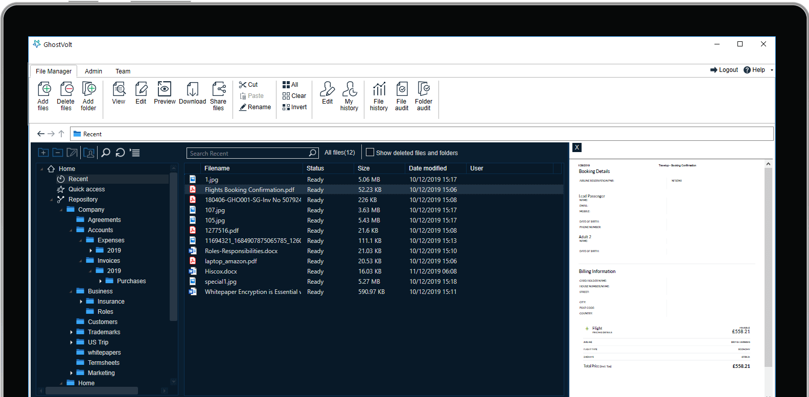
Task: Open the Share files tool
Action: pyautogui.click(x=219, y=90)
